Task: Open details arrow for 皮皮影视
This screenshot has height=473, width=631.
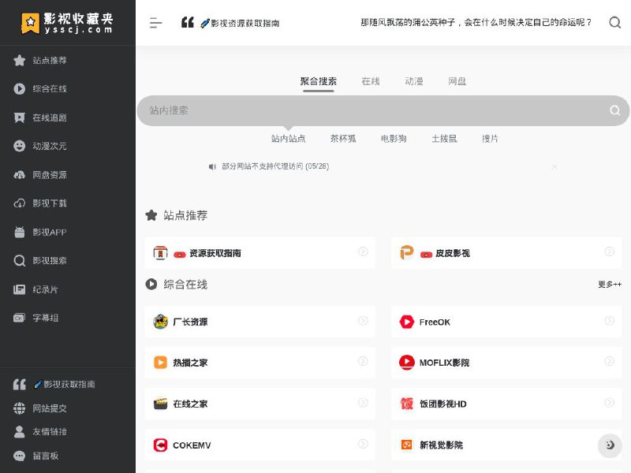Action: click(609, 252)
